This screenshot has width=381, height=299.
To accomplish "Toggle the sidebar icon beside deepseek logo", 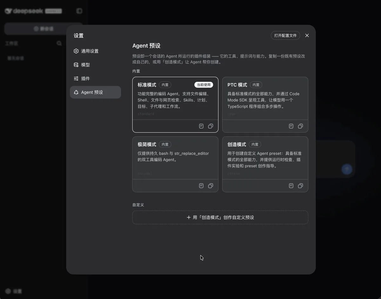I will (79, 11).
